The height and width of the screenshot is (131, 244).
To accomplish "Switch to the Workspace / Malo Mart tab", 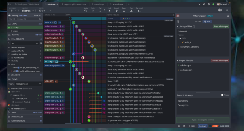I will [x=27, y=4].
